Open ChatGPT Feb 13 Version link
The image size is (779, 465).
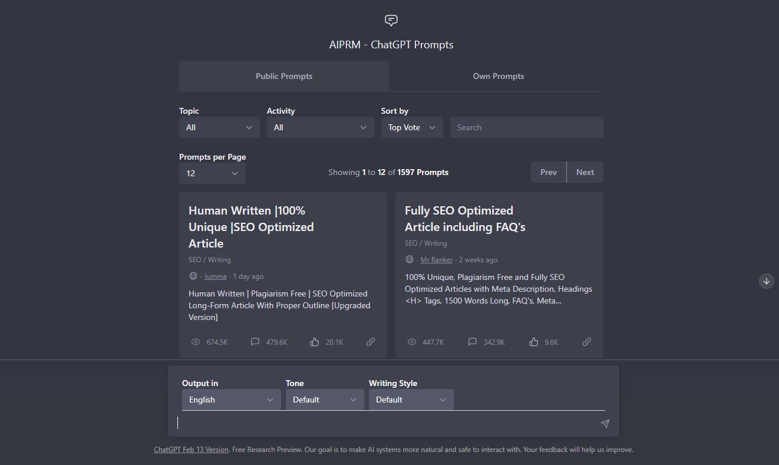coord(191,449)
